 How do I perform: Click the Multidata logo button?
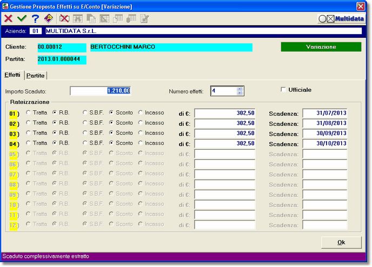tap(341, 19)
